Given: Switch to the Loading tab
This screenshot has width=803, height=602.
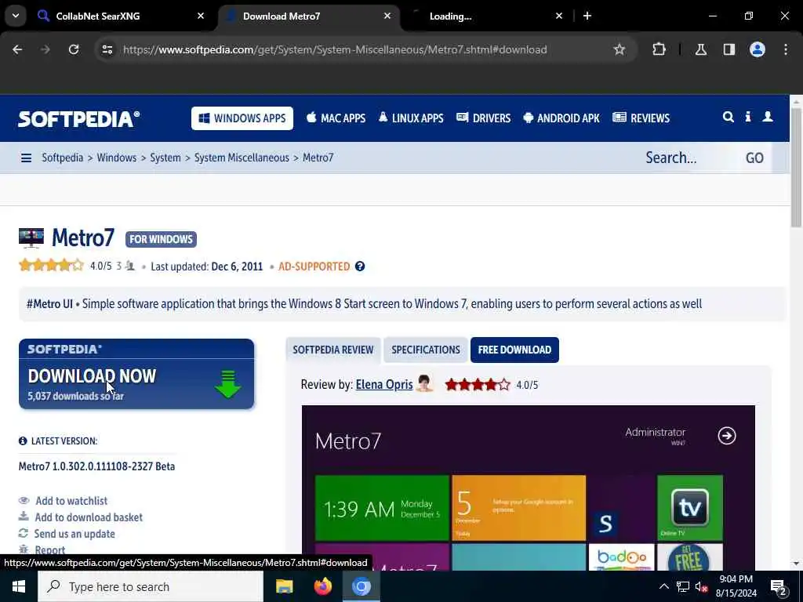Looking at the screenshot, I should point(486,16).
